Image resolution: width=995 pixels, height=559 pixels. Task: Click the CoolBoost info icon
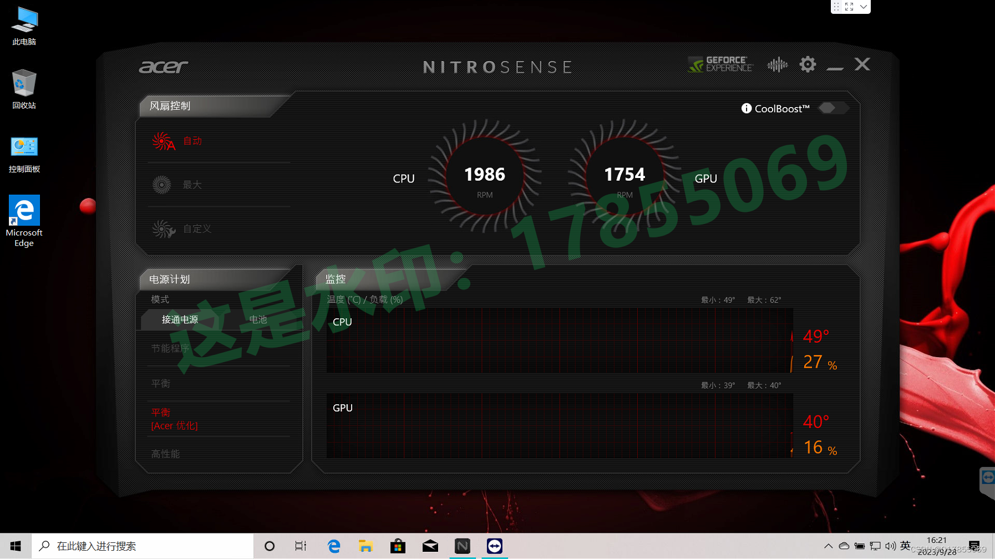click(747, 108)
